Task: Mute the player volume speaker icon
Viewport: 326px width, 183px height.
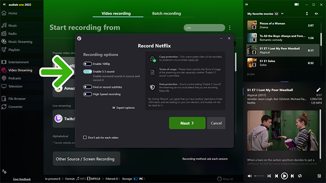Action: pyautogui.click(x=249, y=176)
